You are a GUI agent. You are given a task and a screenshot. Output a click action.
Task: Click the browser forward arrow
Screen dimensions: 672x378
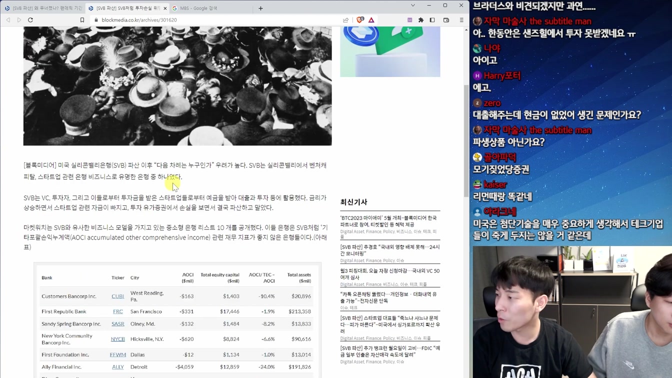click(x=19, y=20)
